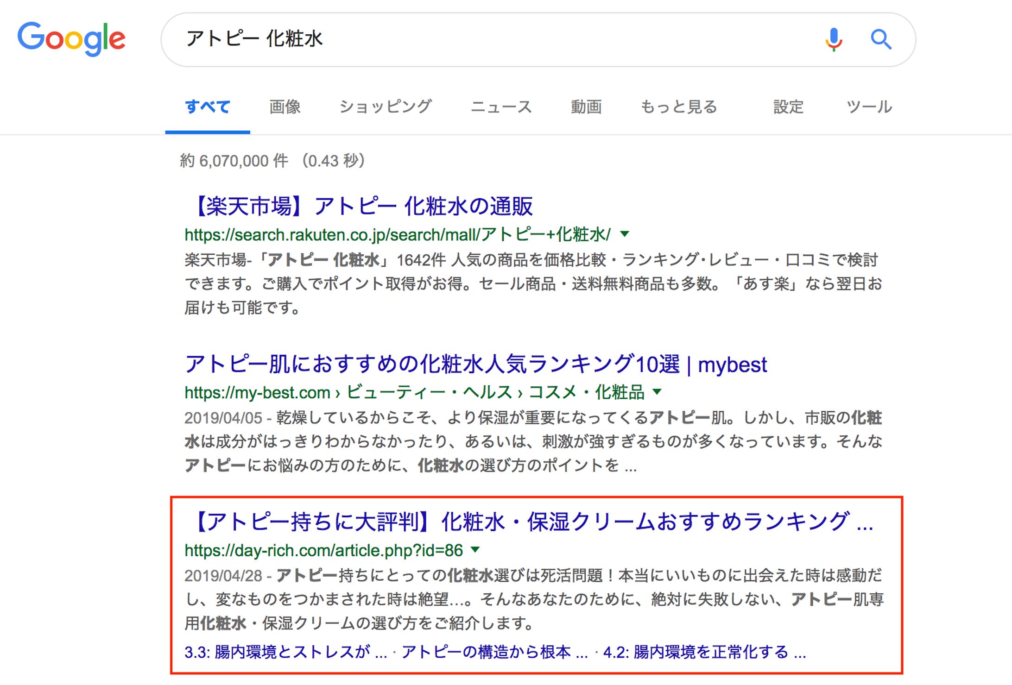1012x685 pixels.
Task: Open the 動画 tab
Action: (586, 107)
